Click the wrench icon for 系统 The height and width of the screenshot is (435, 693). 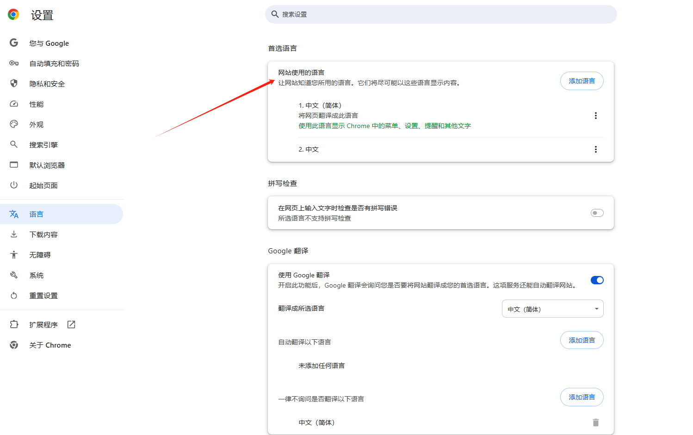[14, 275]
